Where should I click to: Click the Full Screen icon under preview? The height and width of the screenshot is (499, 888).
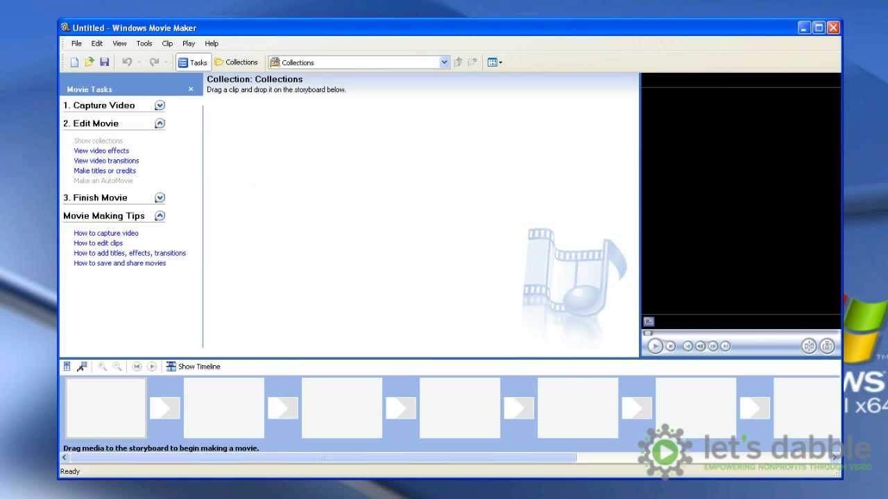(x=649, y=322)
